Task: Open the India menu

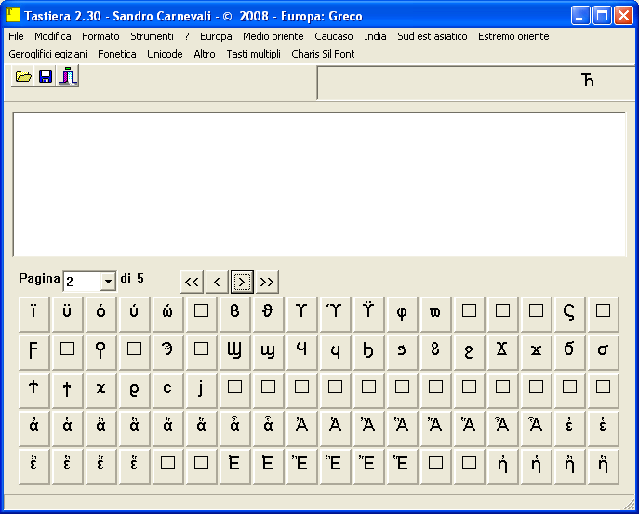Action: click(375, 36)
